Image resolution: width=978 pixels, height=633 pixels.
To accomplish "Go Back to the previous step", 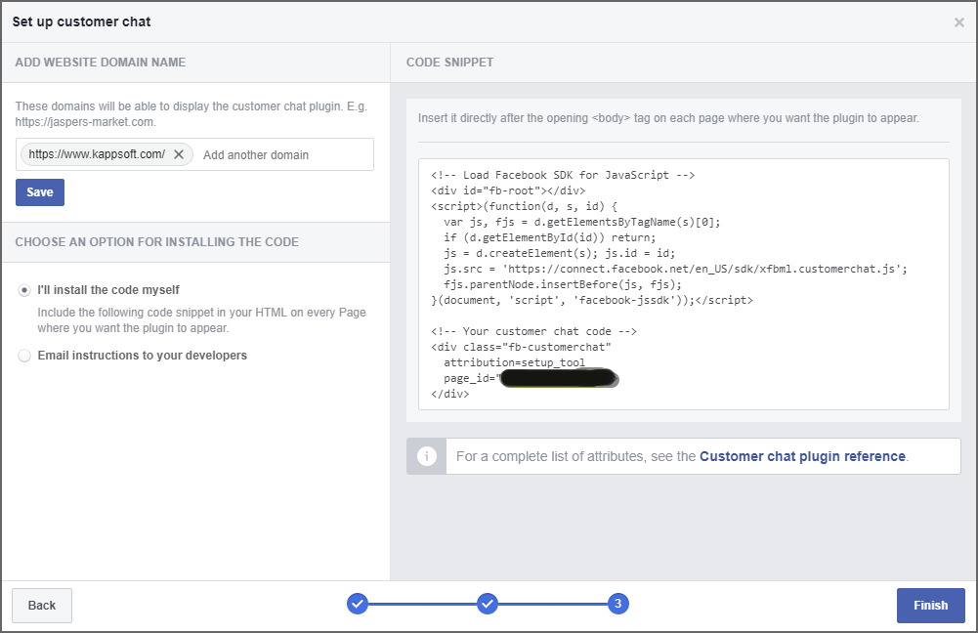I will 42,605.
